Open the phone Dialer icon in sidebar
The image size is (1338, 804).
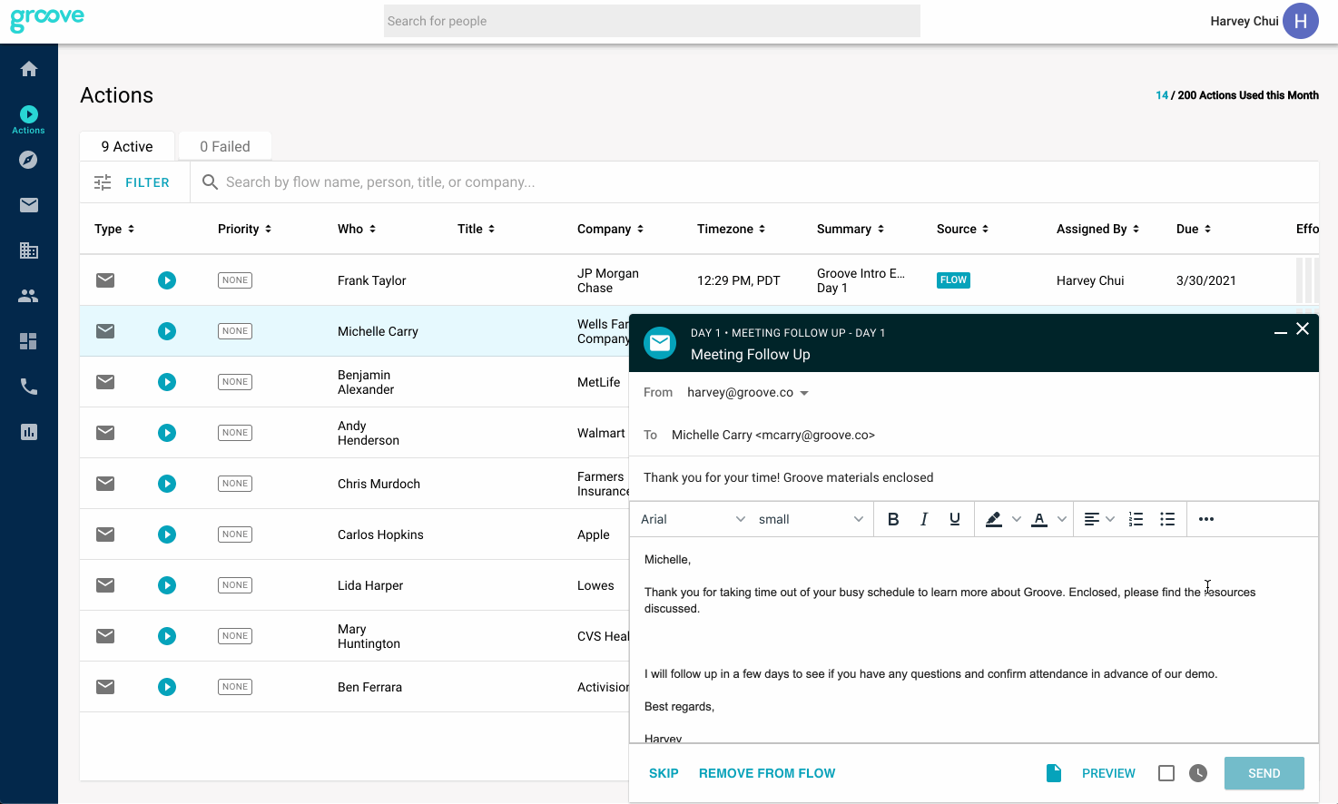pyautogui.click(x=29, y=387)
